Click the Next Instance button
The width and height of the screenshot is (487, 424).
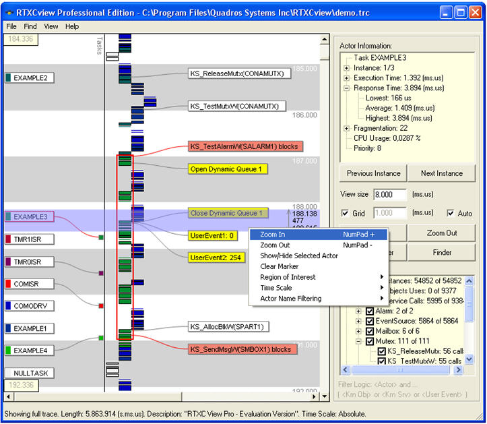442,173
